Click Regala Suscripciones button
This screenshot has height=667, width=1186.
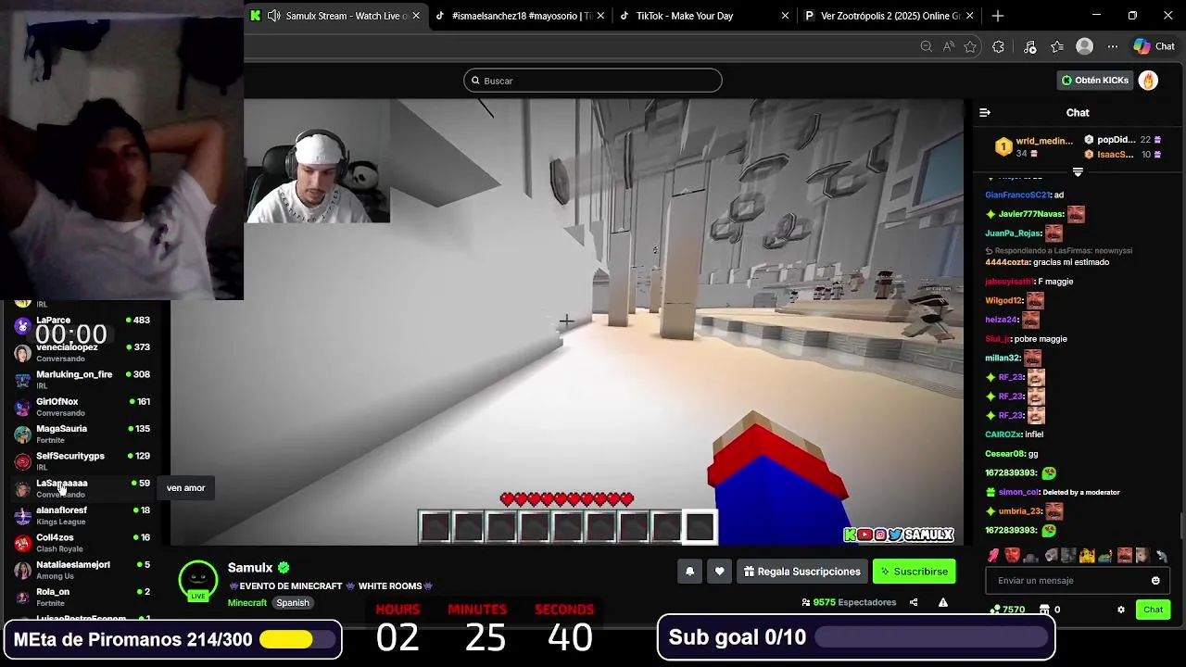click(801, 572)
